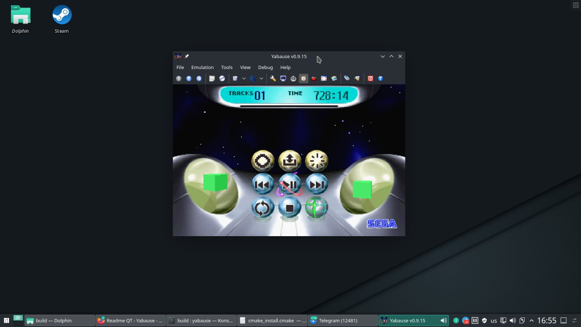Switch to cmake_install.cmake taskbar entry
The height and width of the screenshot is (327, 581).
click(272, 321)
